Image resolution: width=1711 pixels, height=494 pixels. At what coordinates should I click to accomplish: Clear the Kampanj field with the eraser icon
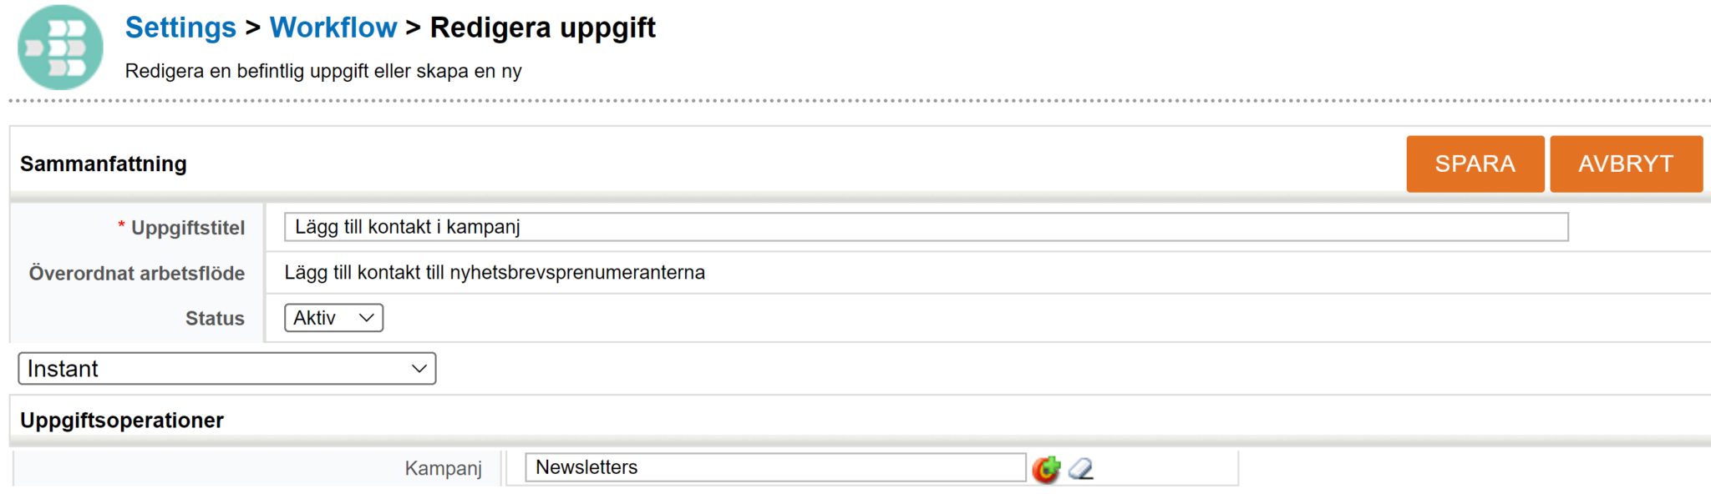[1080, 468]
